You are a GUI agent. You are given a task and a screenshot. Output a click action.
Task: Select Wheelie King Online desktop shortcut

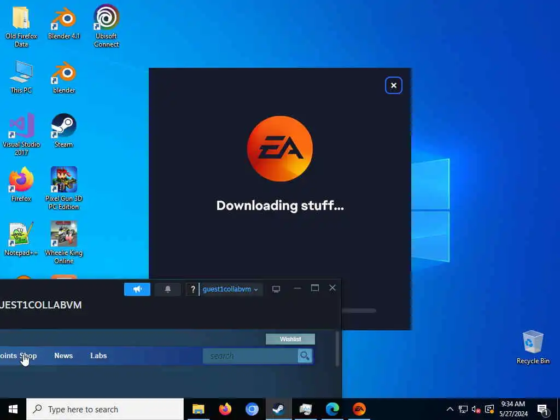point(64,243)
